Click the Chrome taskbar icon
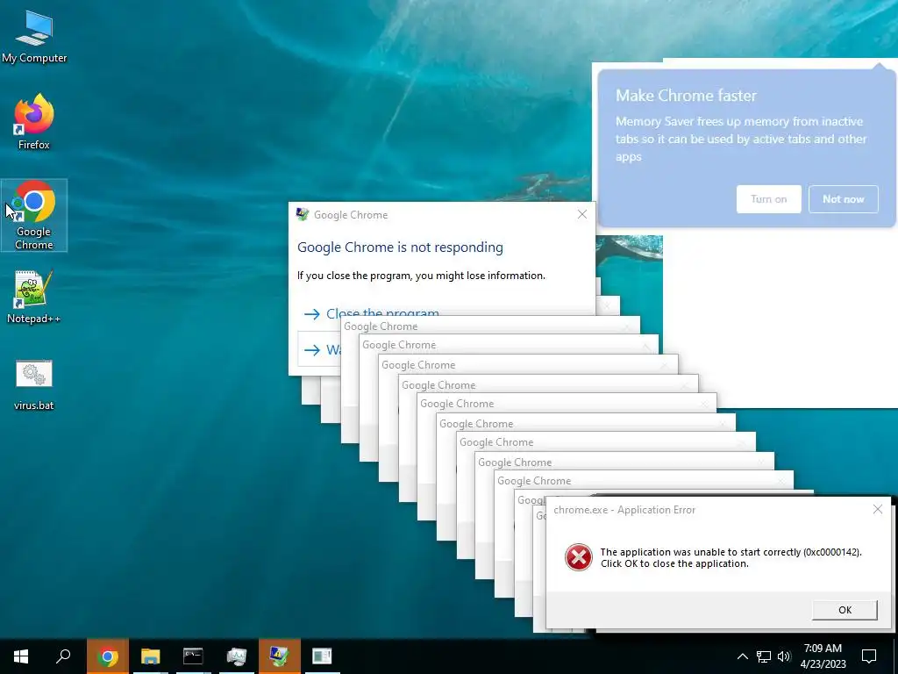898x674 pixels. click(x=107, y=656)
